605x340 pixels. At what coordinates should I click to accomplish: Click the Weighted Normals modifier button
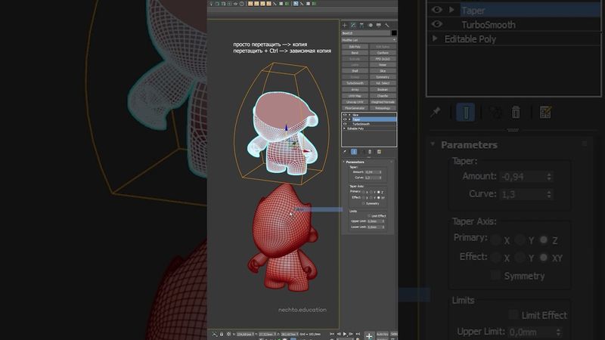(x=383, y=101)
